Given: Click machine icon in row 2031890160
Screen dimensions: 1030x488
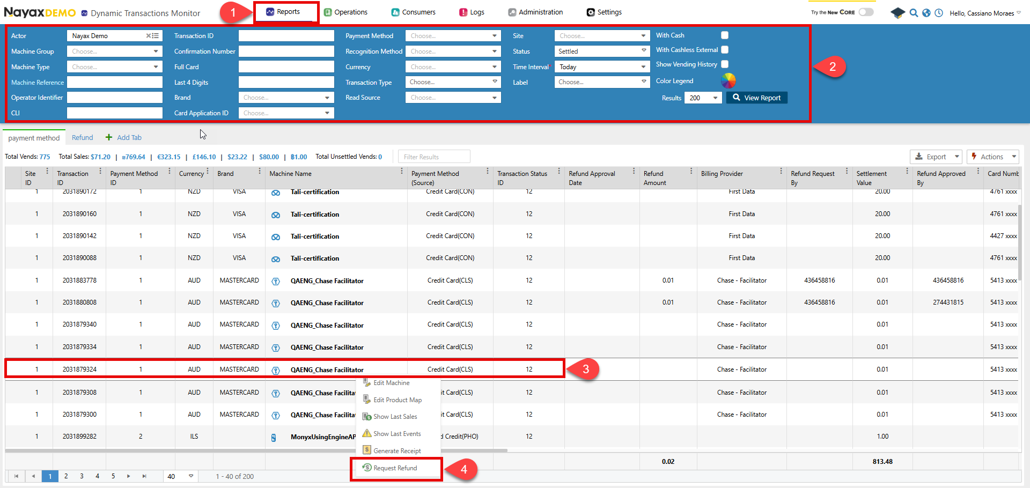Looking at the screenshot, I should pos(276,215).
